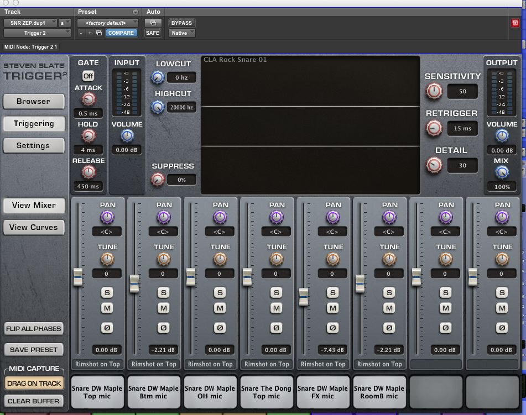Screen dimensions: 526x415
Task: Click the first empty sample slot
Action: [436, 392]
